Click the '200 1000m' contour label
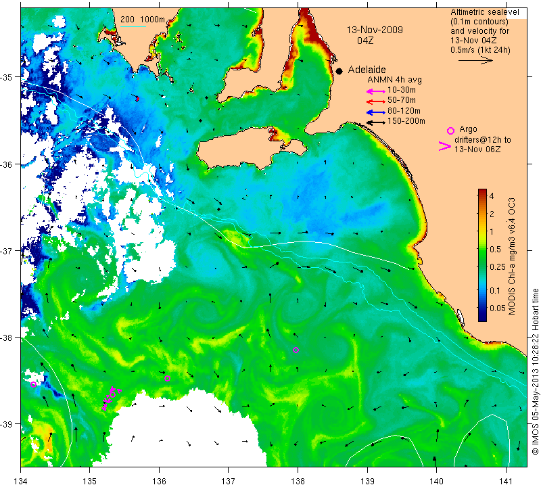This screenshot has height=487, width=541. (143, 20)
